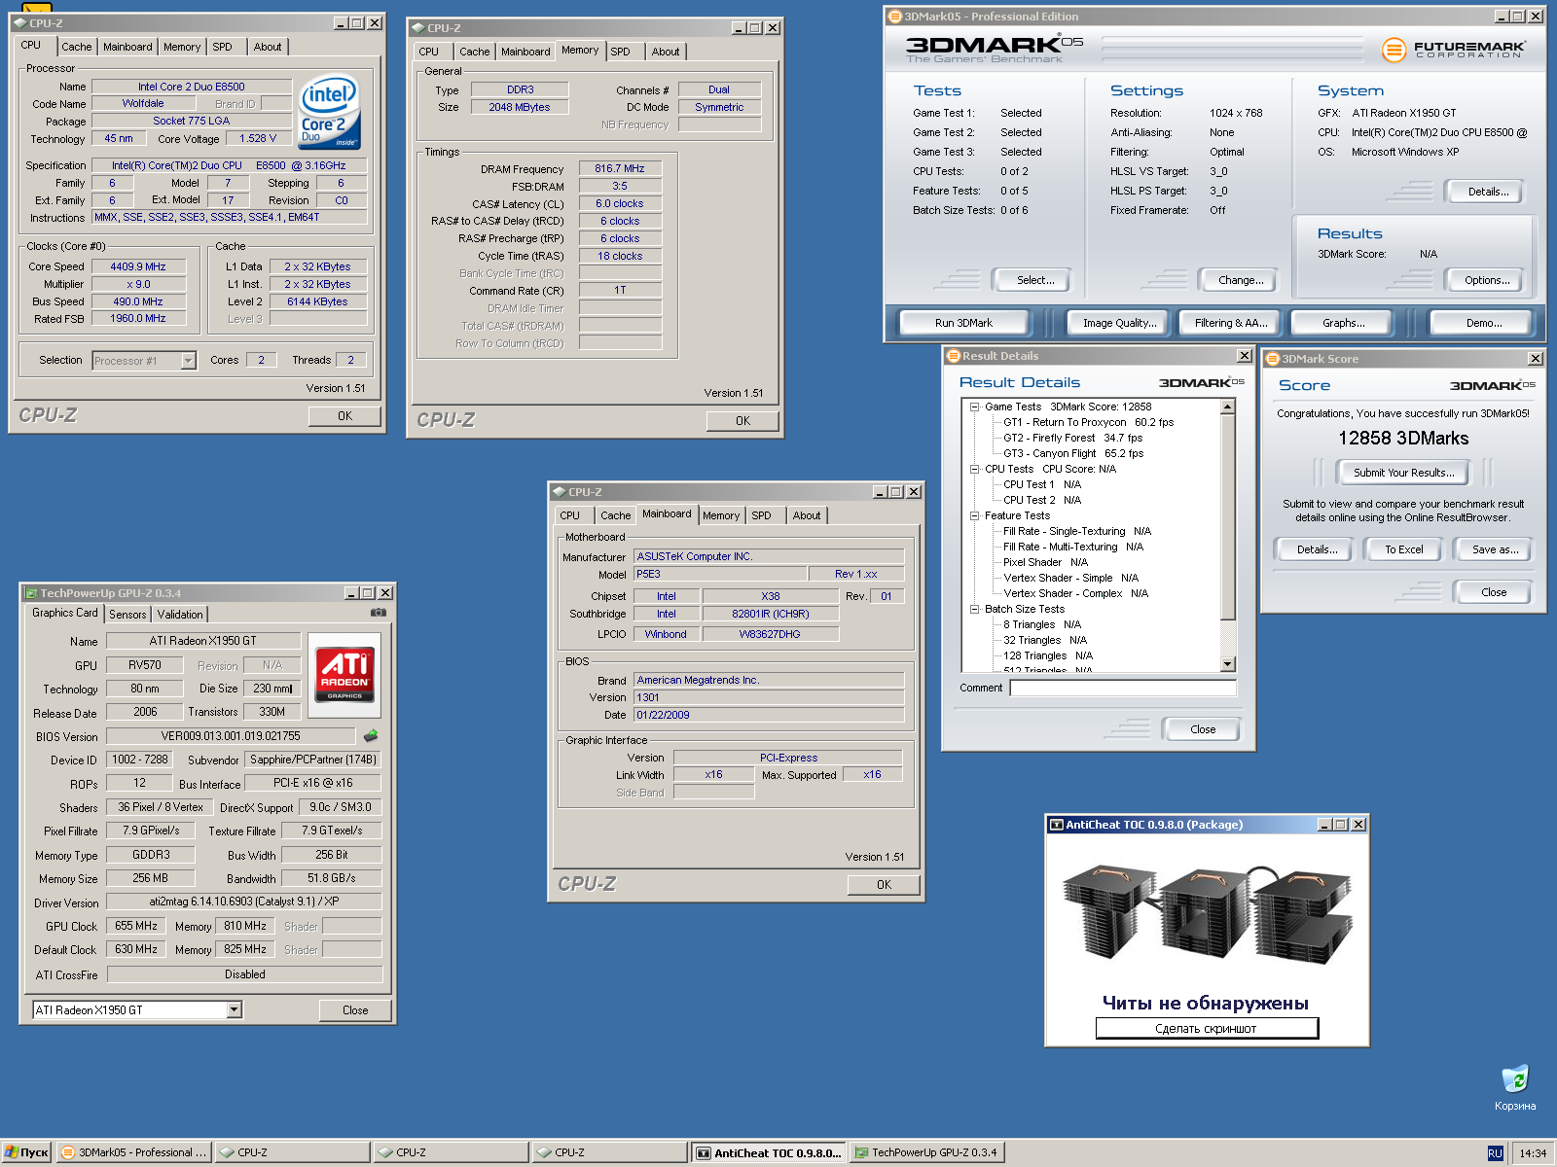Click the Save as button
1557x1167 pixels.
[x=1494, y=549]
